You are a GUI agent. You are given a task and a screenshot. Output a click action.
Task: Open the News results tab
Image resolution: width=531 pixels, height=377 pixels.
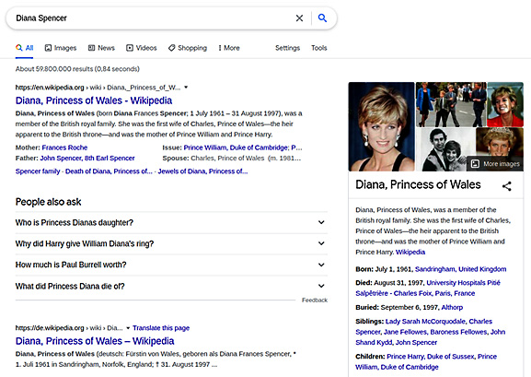click(x=101, y=48)
